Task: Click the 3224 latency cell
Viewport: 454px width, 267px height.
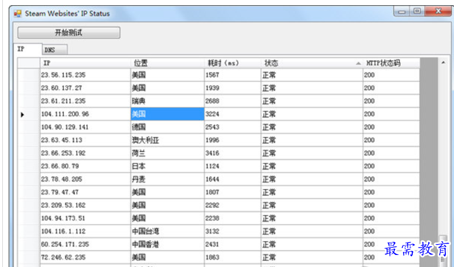Action: (x=233, y=114)
